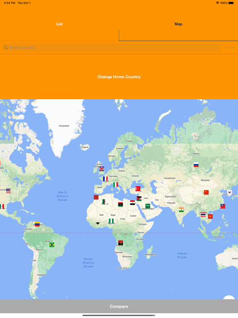Viewport: 238px width, 318px height.
Task: Select the France flag marker
Action: [x=105, y=179]
